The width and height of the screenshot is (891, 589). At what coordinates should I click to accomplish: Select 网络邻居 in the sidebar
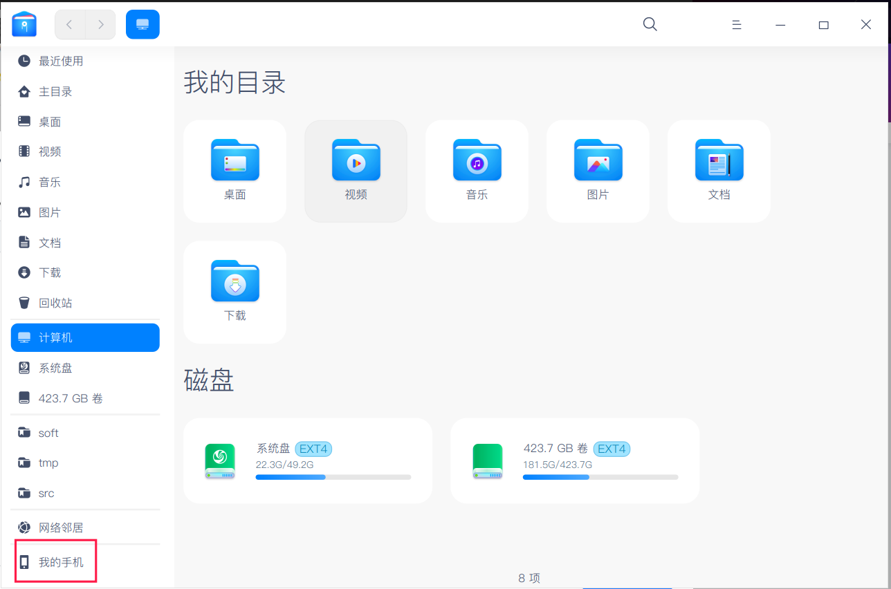click(61, 526)
